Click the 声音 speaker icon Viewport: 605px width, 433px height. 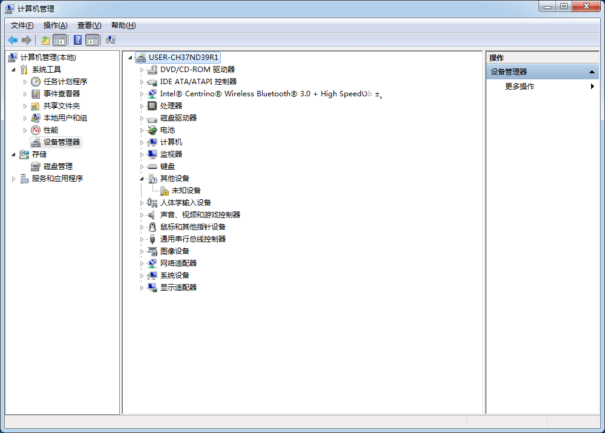[152, 215]
